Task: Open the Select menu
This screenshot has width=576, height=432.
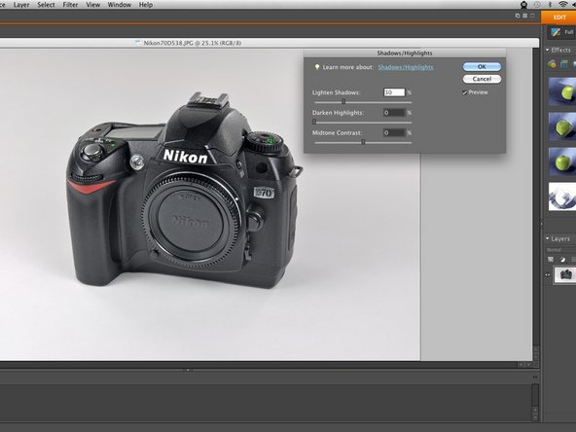Action: pos(46,5)
